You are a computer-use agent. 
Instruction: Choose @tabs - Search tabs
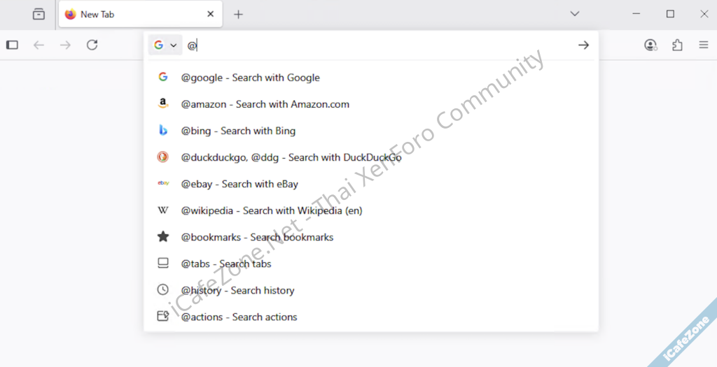(x=371, y=264)
